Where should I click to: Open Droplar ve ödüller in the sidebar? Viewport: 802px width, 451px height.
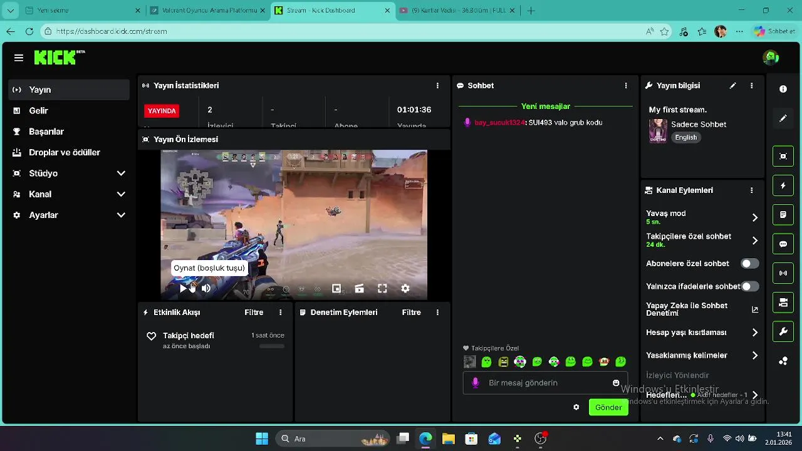(69, 152)
